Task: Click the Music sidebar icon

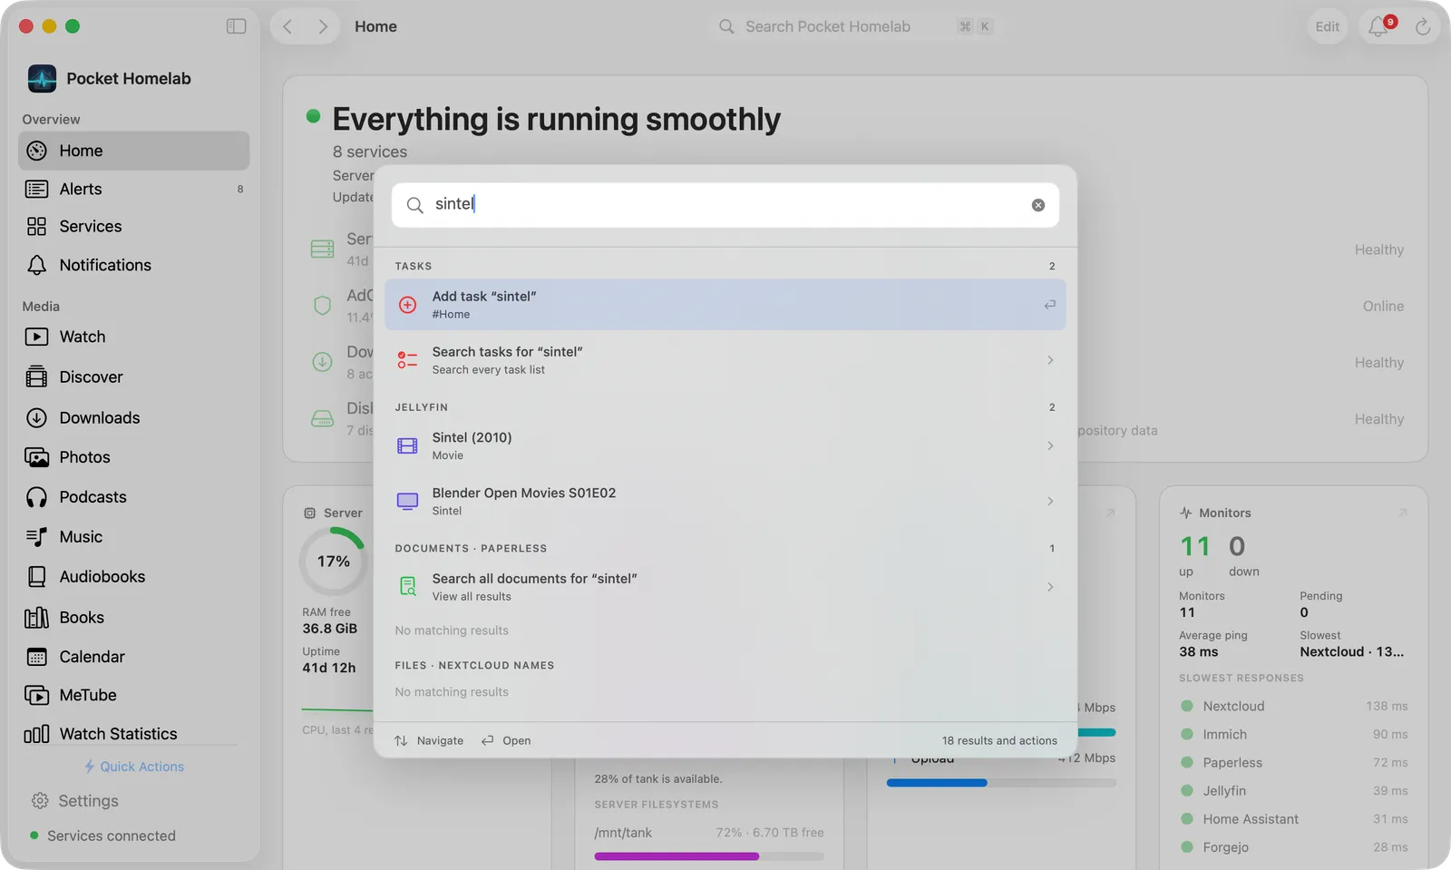Action: [36, 537]
